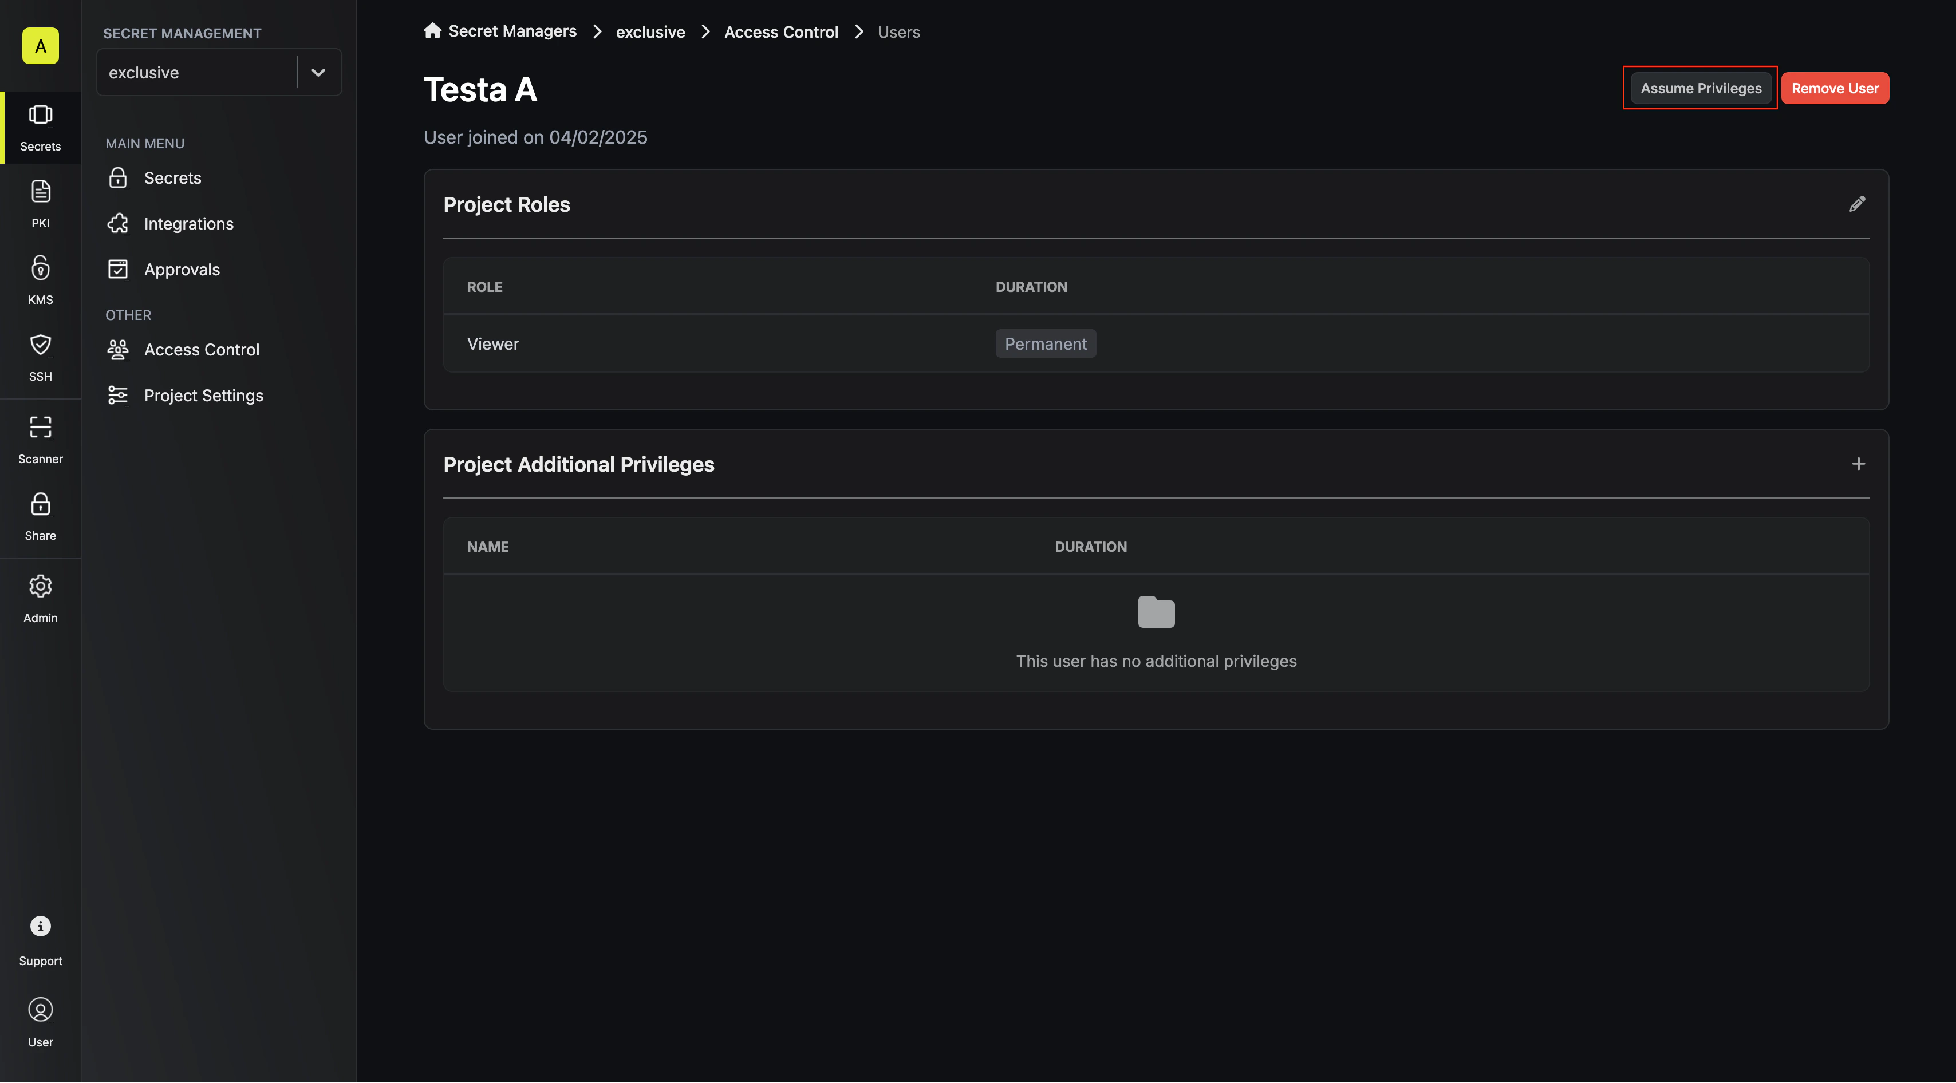Click the red Remove User button
The width and height of the screenshot is (1956, 1083).
click(x=1835, y=88)
